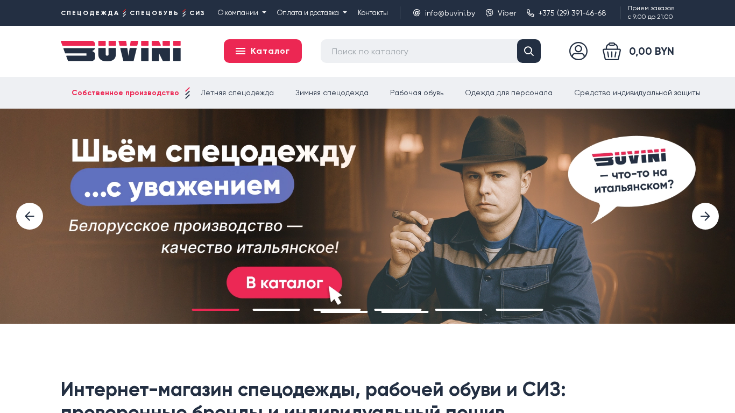735x413 pixels.
Task: Go to next banner slide arrow
Action: pos(705,216)
